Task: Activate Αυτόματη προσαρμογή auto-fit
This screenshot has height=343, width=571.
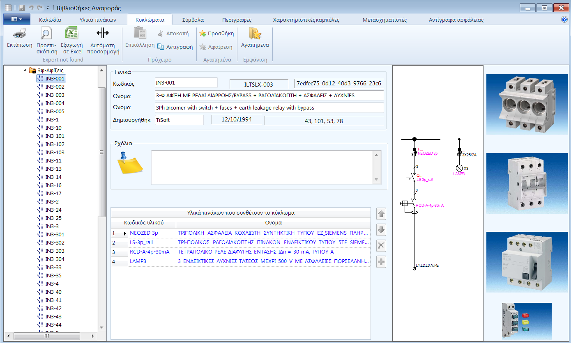Action: pos(103,39)
